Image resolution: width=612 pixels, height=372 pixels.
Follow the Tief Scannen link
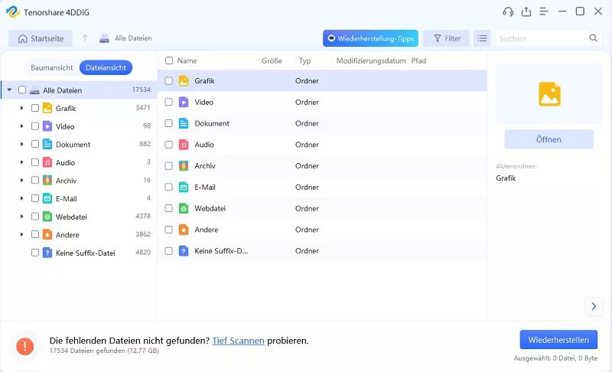(238, 341)
